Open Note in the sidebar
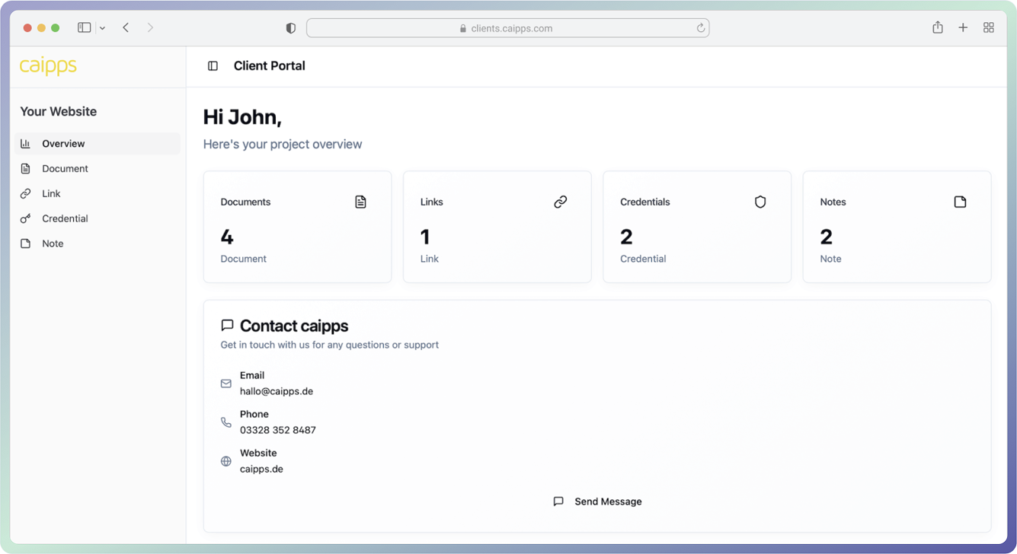 [98, 244]
